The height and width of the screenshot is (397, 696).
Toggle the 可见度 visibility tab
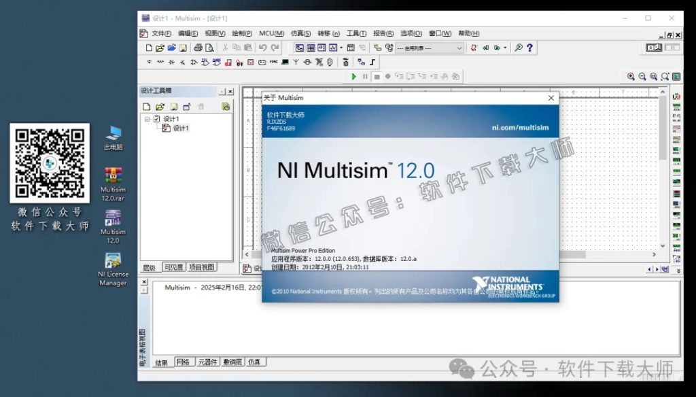tap(173, 267)
